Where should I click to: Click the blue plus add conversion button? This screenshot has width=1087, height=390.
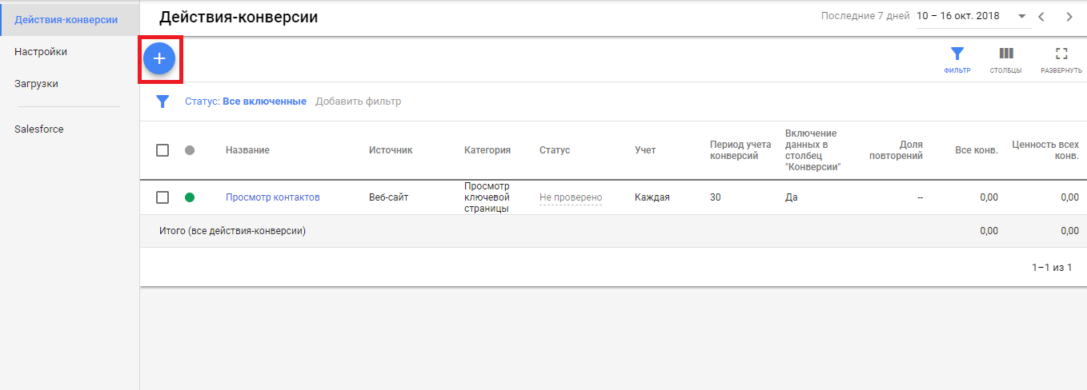159,58
